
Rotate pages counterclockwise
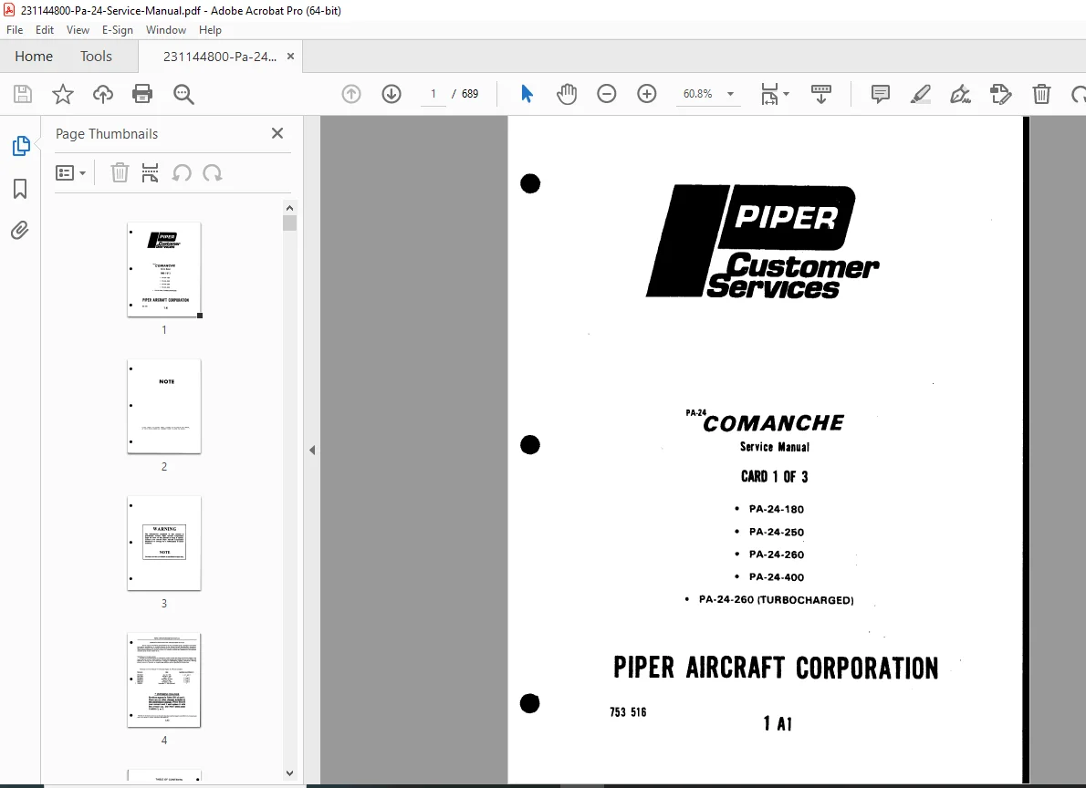coord(182,172)
